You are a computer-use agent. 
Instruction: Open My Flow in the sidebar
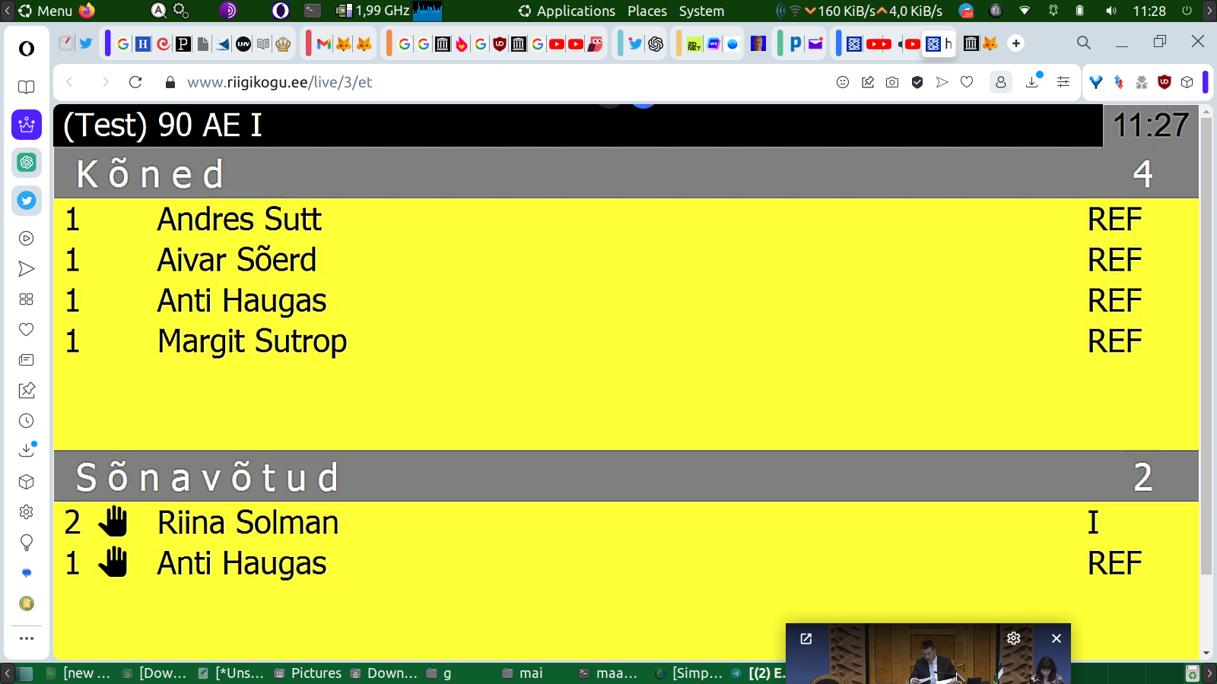(x=27, y=269)
